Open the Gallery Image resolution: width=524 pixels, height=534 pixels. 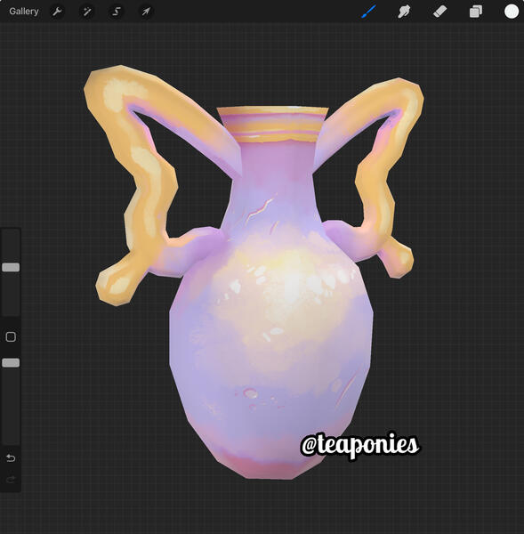pos(24,12)
